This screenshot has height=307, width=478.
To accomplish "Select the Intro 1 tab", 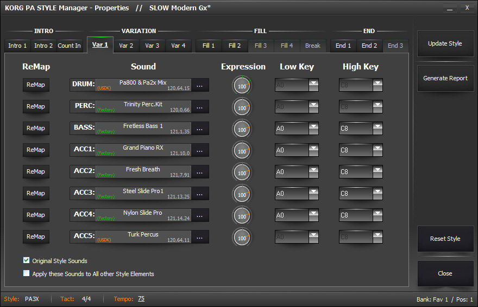I will 17,46.
